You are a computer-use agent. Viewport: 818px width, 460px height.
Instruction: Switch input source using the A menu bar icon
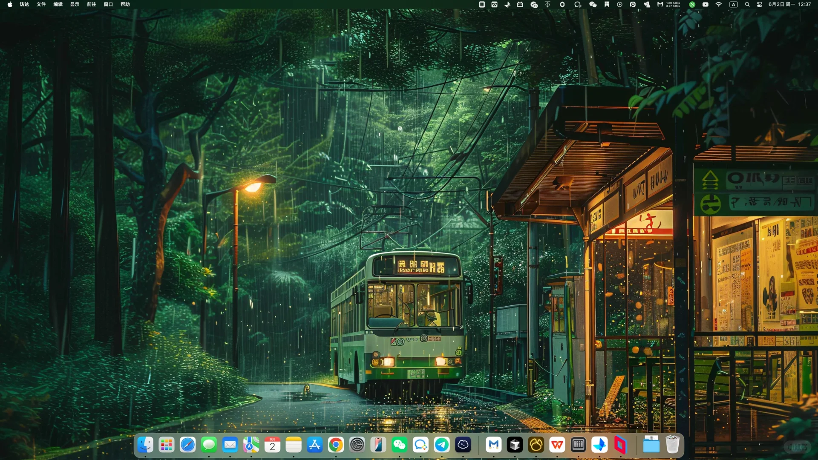[734, 4]
